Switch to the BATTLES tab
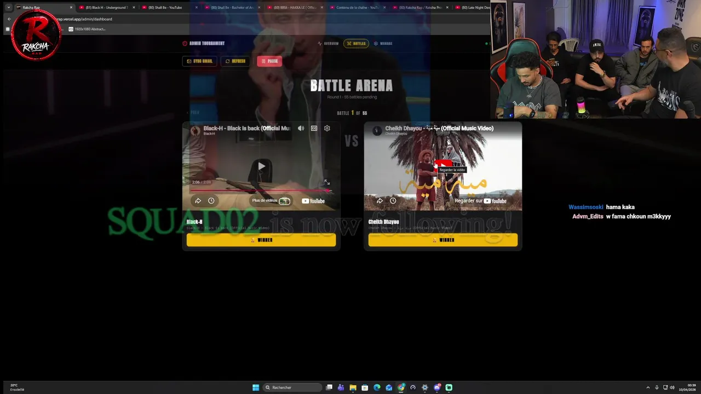The height and width of the screenshot is (394, 701). point(356,43)
